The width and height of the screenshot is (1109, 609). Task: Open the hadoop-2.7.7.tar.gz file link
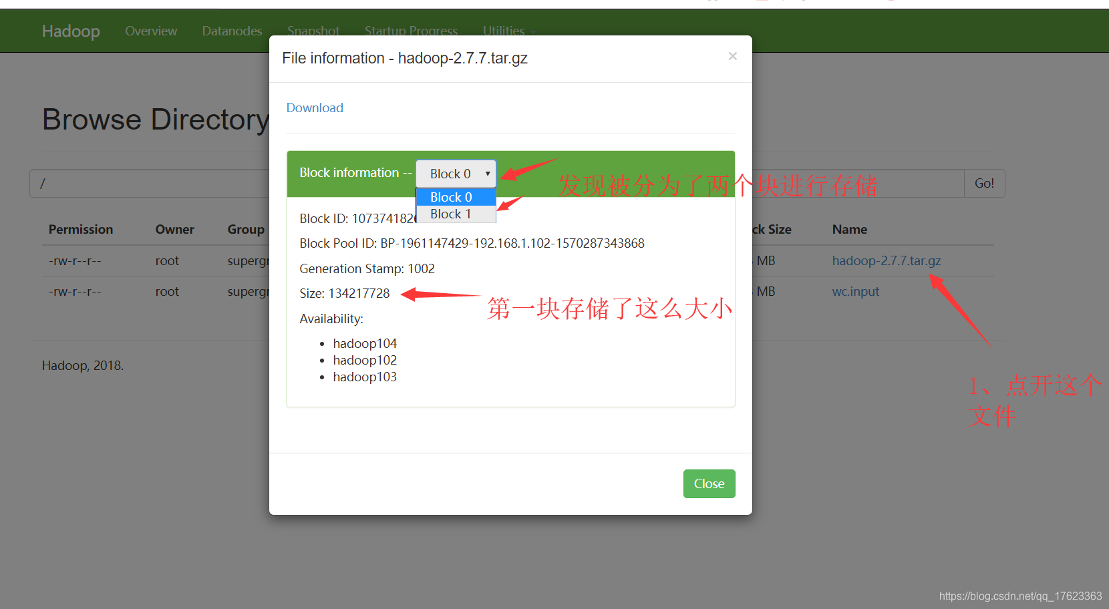[886, 260]
